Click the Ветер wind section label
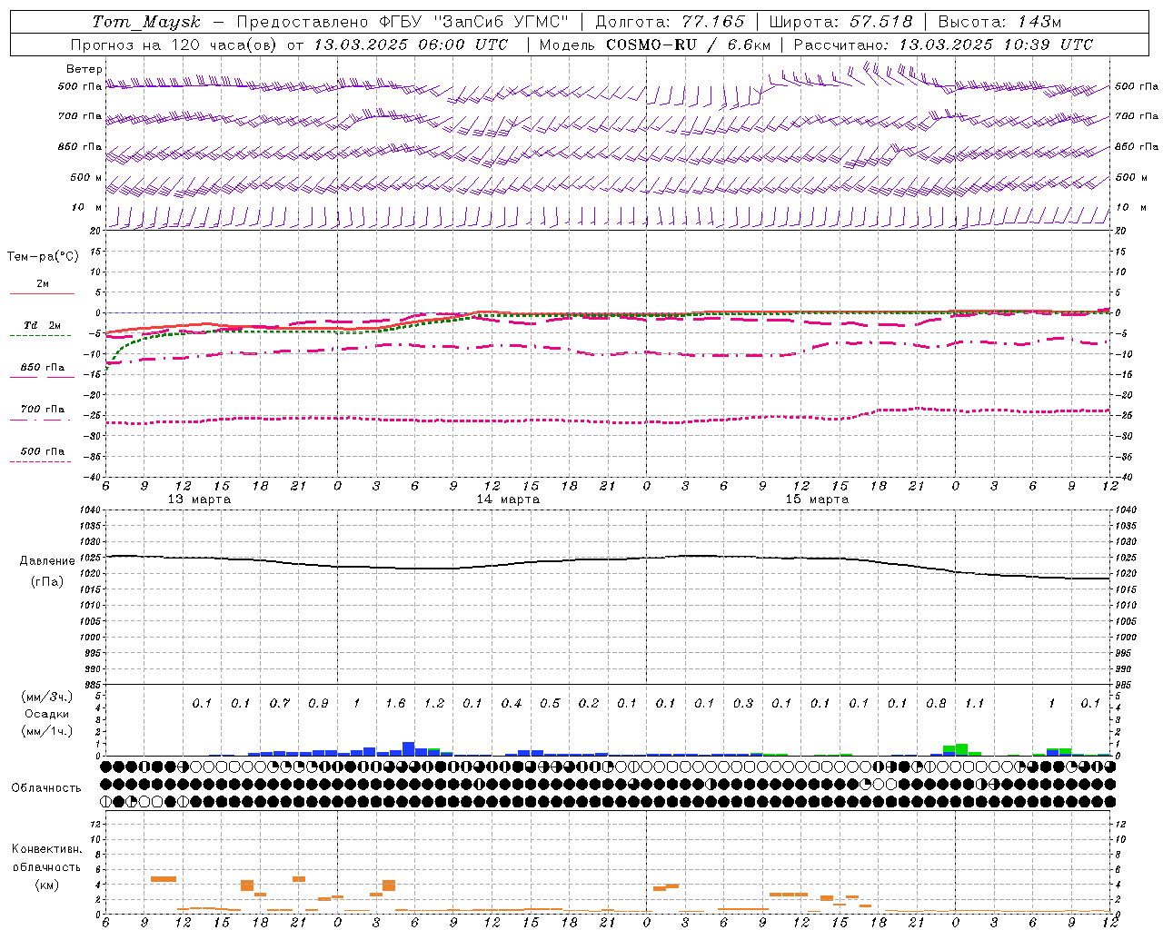1163x930 pixels. (x=84, y=69)
